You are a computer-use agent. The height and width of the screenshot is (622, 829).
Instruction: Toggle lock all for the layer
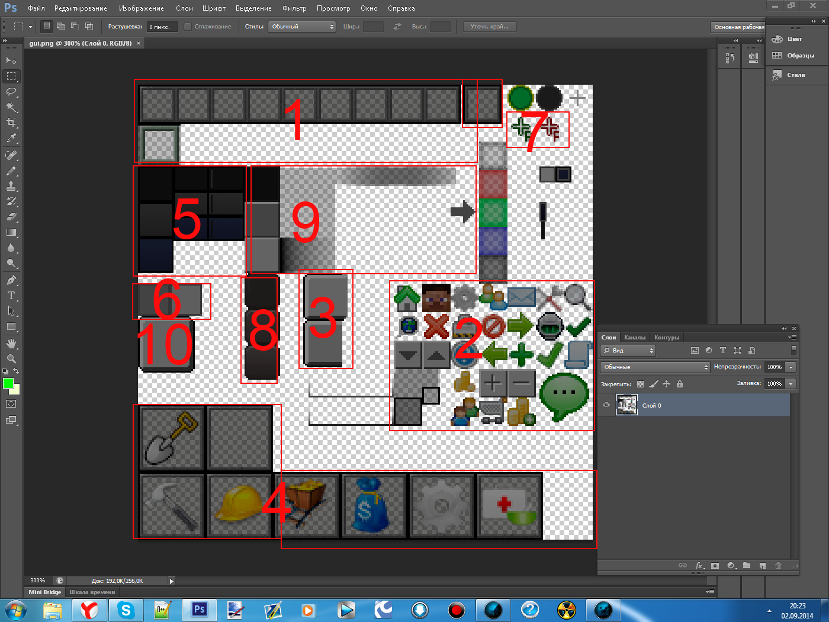(x=680, y=384)
